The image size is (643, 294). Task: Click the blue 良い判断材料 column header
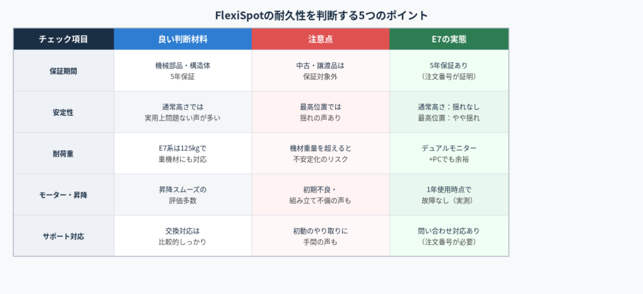point(183,39)
